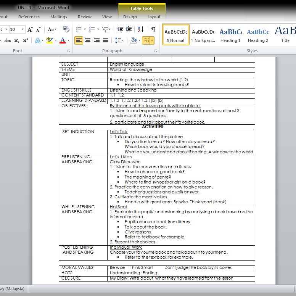Open the Change Case menu

(52, 29)
